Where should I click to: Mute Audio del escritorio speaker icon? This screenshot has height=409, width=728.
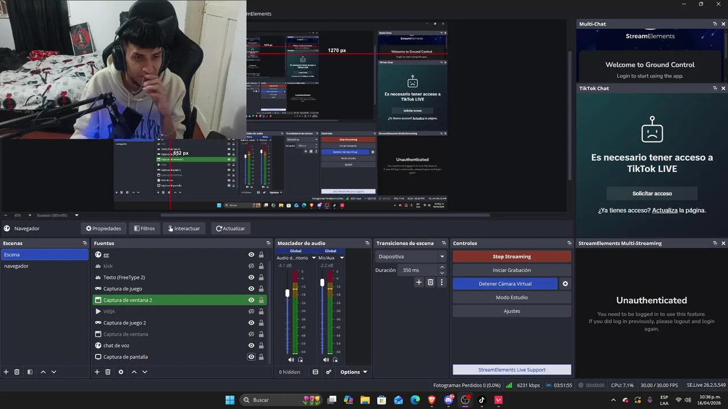291,360
